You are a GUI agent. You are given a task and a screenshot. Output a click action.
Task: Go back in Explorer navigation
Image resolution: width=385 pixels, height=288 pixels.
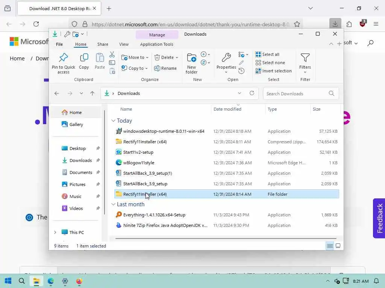point(57,93)
